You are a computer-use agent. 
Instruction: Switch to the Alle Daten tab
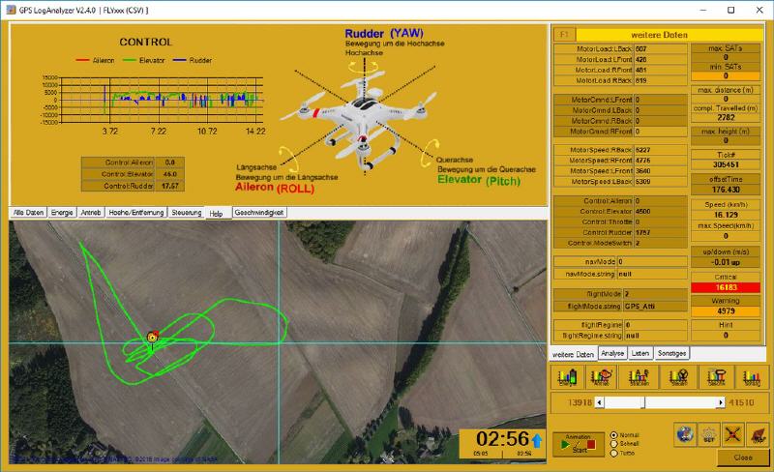[x=28, y=212]
